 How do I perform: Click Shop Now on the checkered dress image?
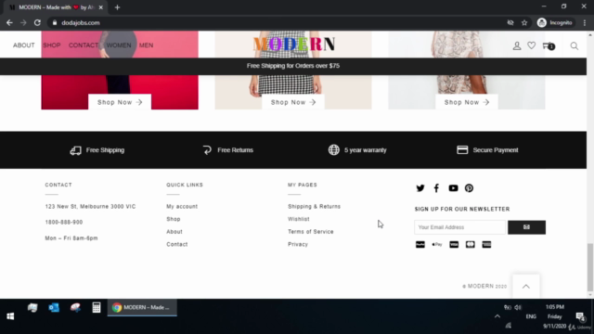293,102
